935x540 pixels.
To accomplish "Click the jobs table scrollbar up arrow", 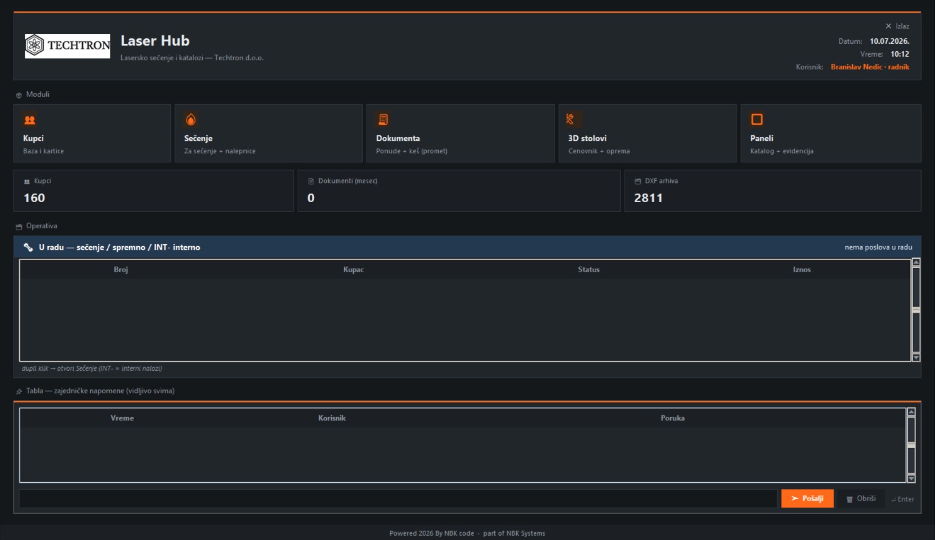I will [916, 262].
